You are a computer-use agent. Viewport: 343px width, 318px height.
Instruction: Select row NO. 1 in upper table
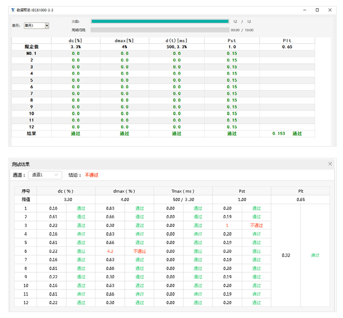point(163,54)
